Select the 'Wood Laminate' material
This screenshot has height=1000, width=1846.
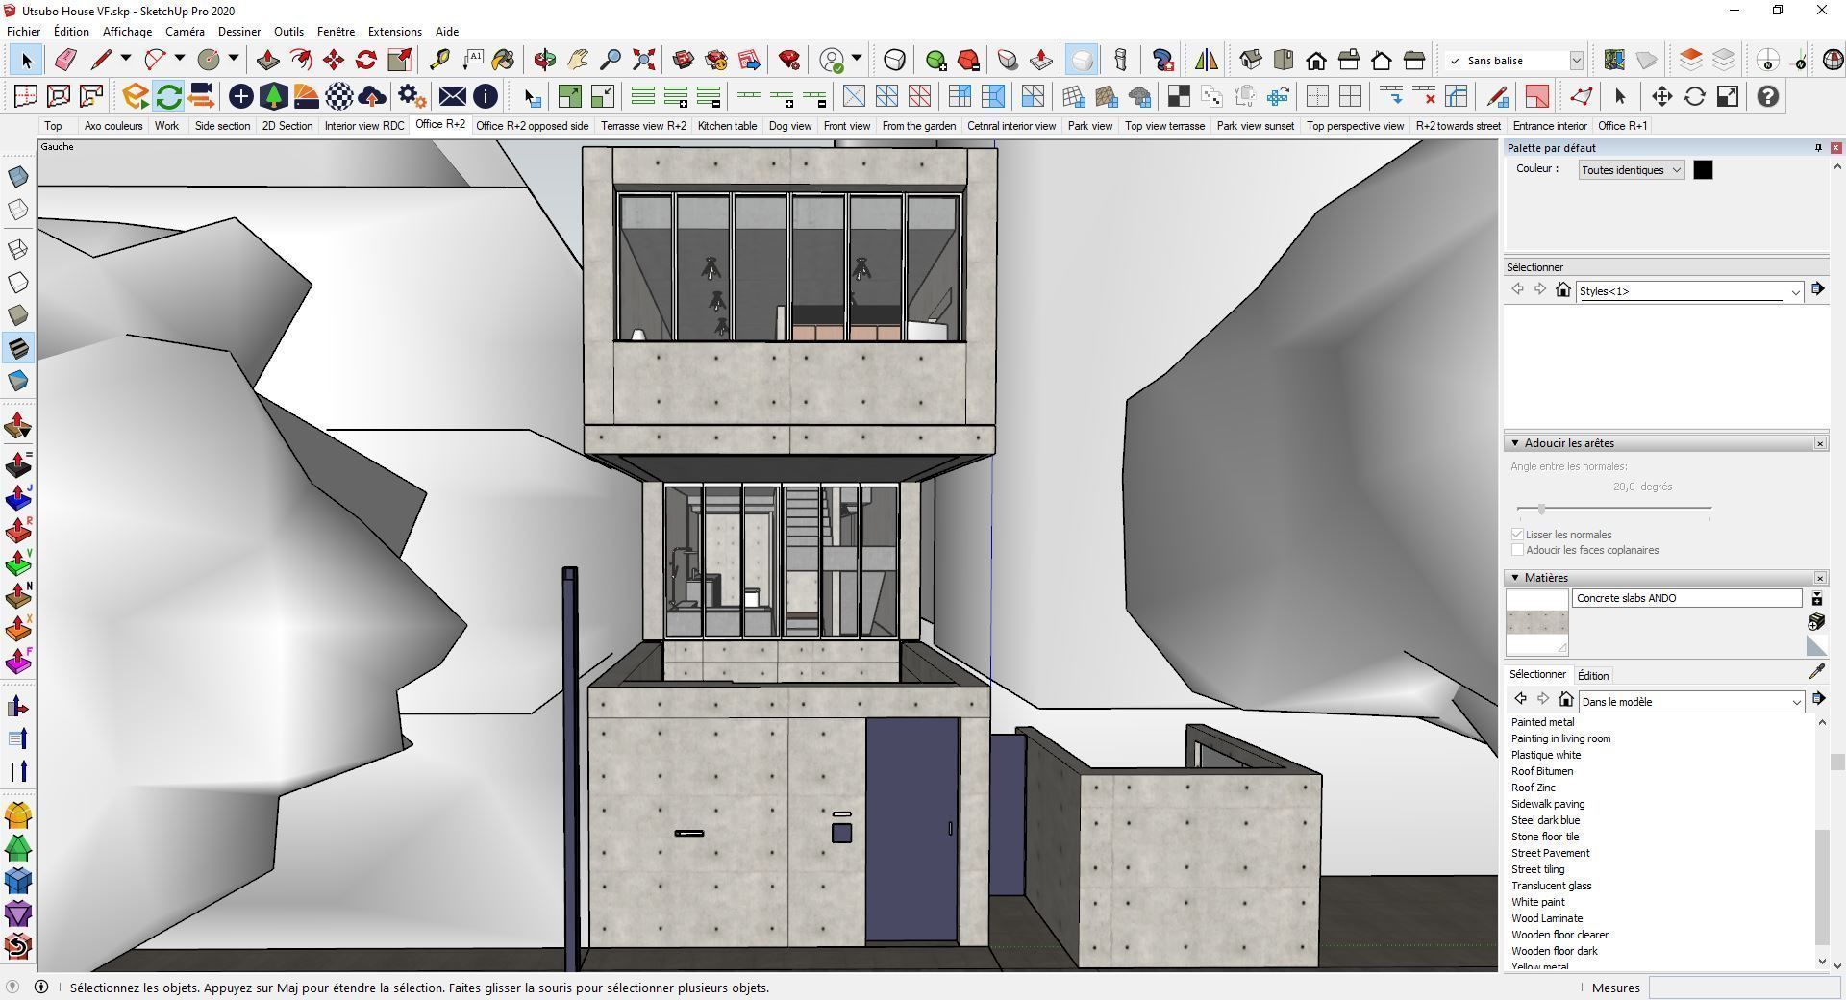click(x=1546, y=918)
